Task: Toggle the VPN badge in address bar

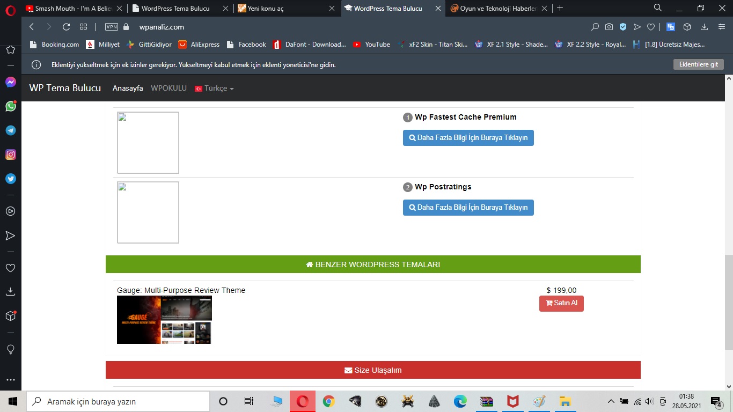Action: point(112,27)
